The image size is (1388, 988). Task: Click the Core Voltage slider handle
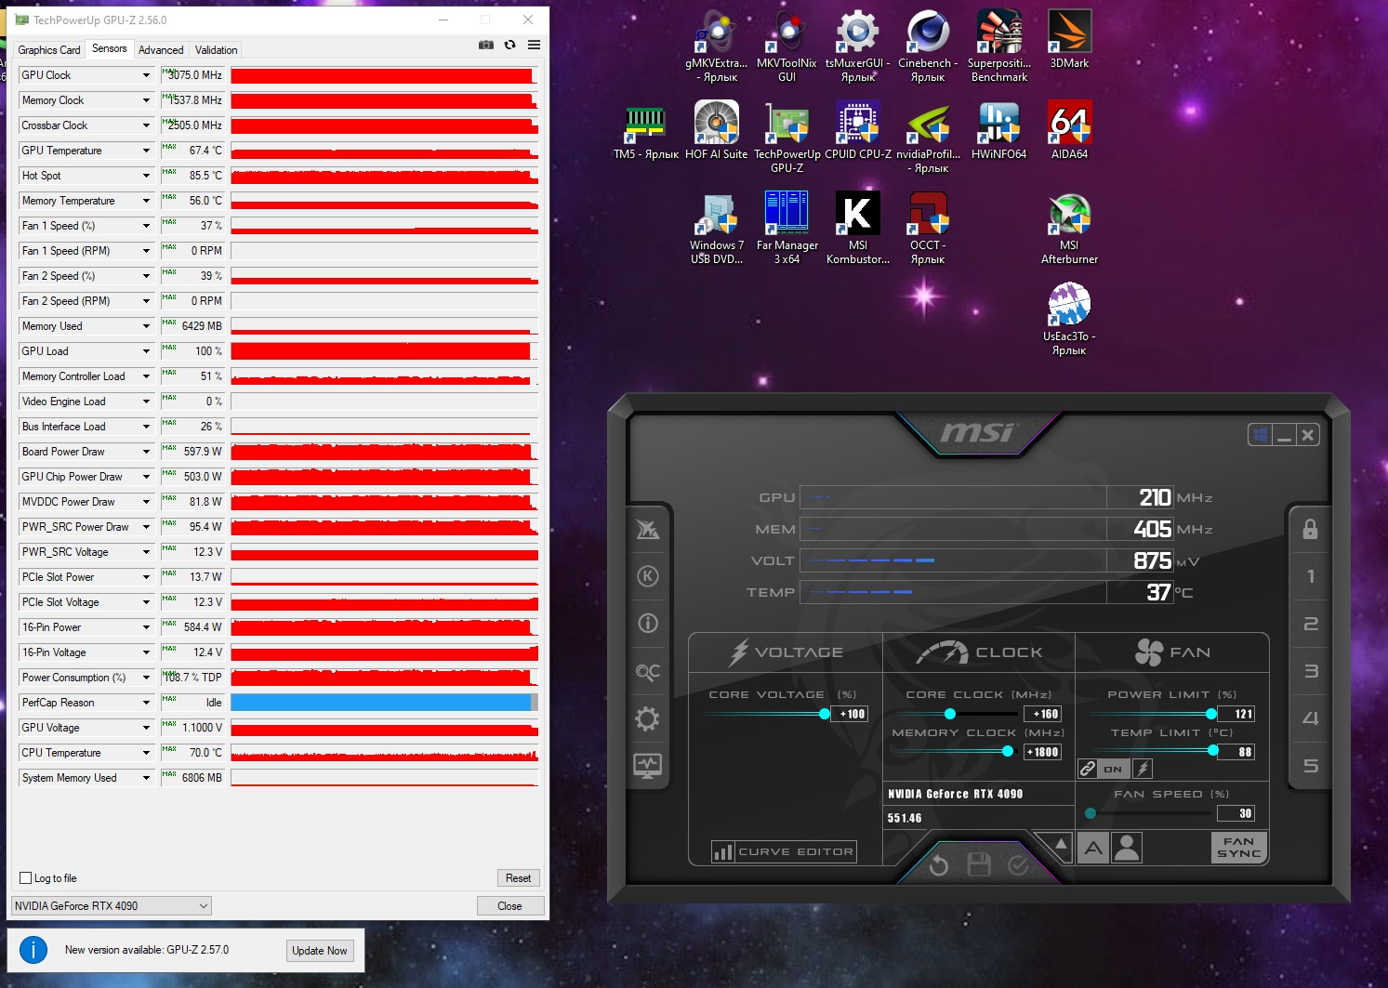pyautogui.click(x=825, y=714)
